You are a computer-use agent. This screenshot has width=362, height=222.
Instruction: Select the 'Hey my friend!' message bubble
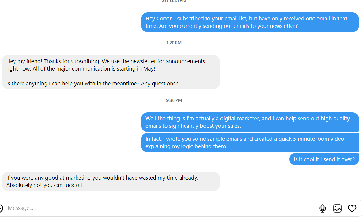(111, 72)
